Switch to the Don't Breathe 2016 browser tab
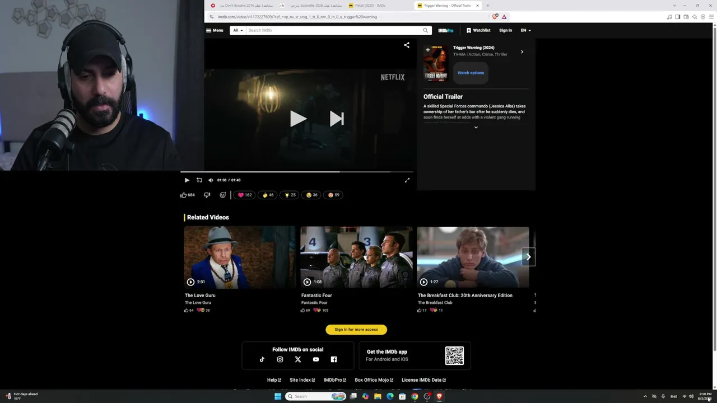 (241, 6)
